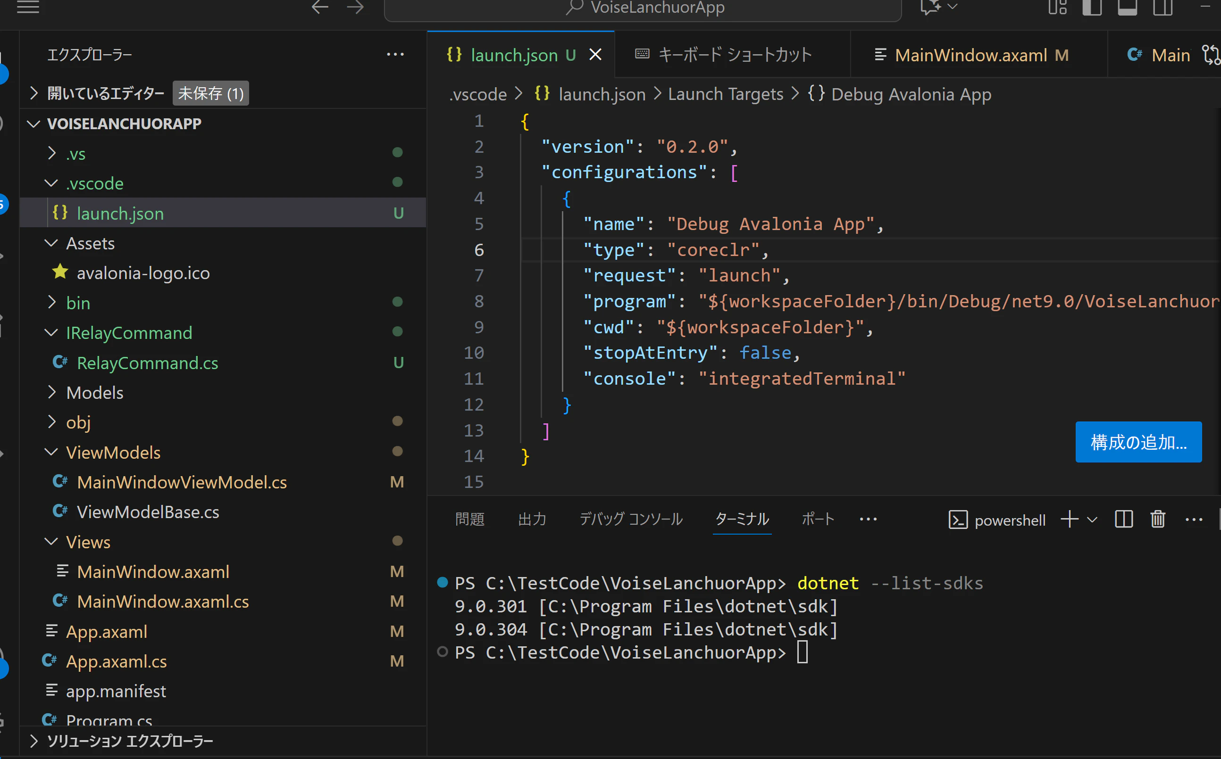Open the ポート panel tab

[x=818, y=519]
